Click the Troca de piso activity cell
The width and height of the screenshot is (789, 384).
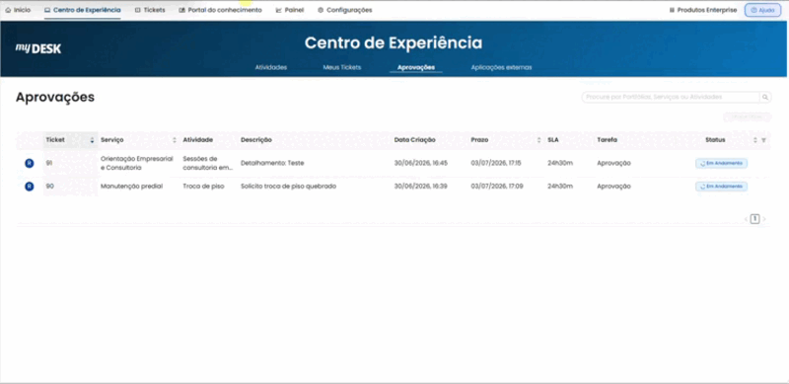tap(203, 187)
